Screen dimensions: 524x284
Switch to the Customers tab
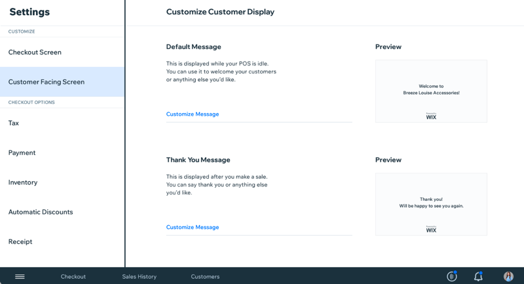click(x=205, y=277)
